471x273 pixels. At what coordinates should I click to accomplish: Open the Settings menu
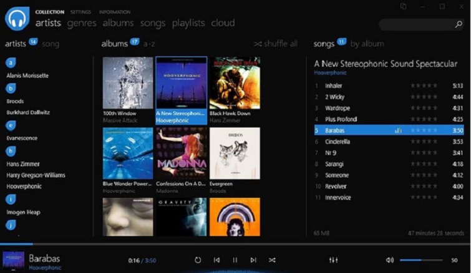click(80, 12)
